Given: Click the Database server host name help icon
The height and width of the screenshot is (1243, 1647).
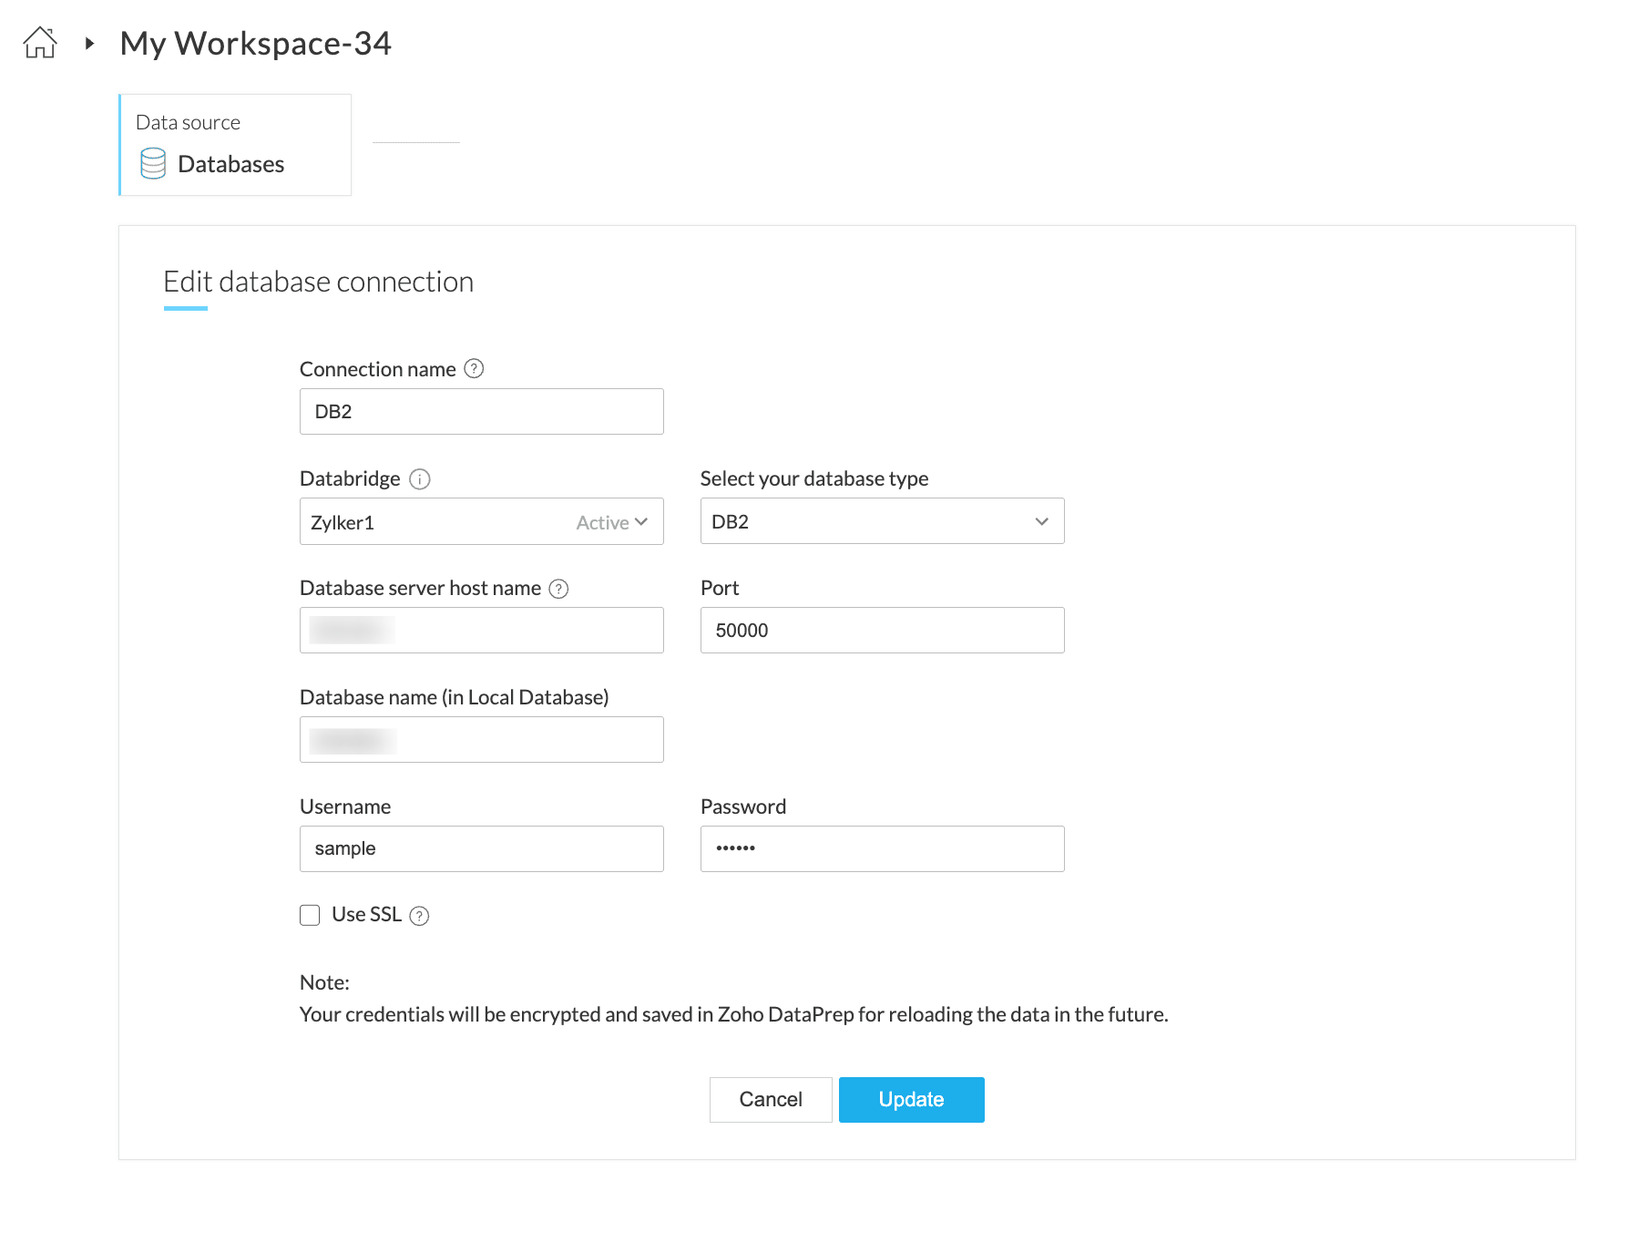Looking at the screenshot, I should (558, 589).
